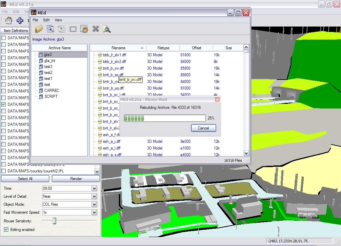Click the import file icon in archive toolbar
This screenshot has height=246, width=341.
click(50, 29)
